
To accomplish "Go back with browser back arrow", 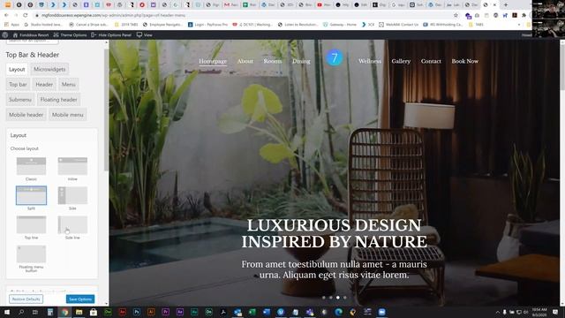I will (x=6, y=15).
